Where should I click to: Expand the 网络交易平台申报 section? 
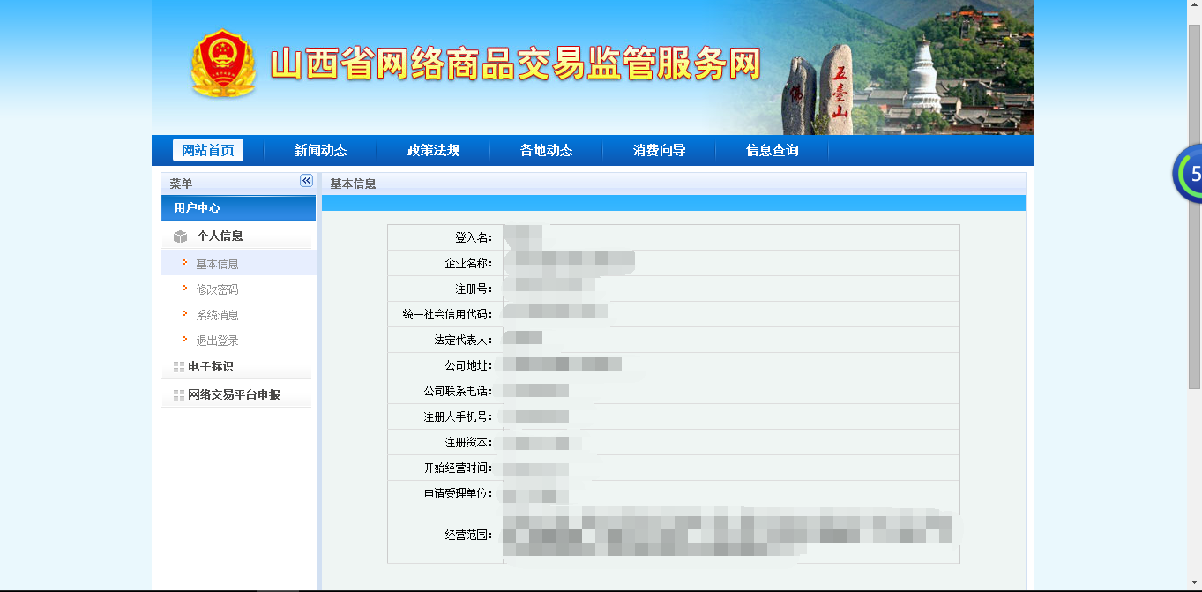coord(234,395)
